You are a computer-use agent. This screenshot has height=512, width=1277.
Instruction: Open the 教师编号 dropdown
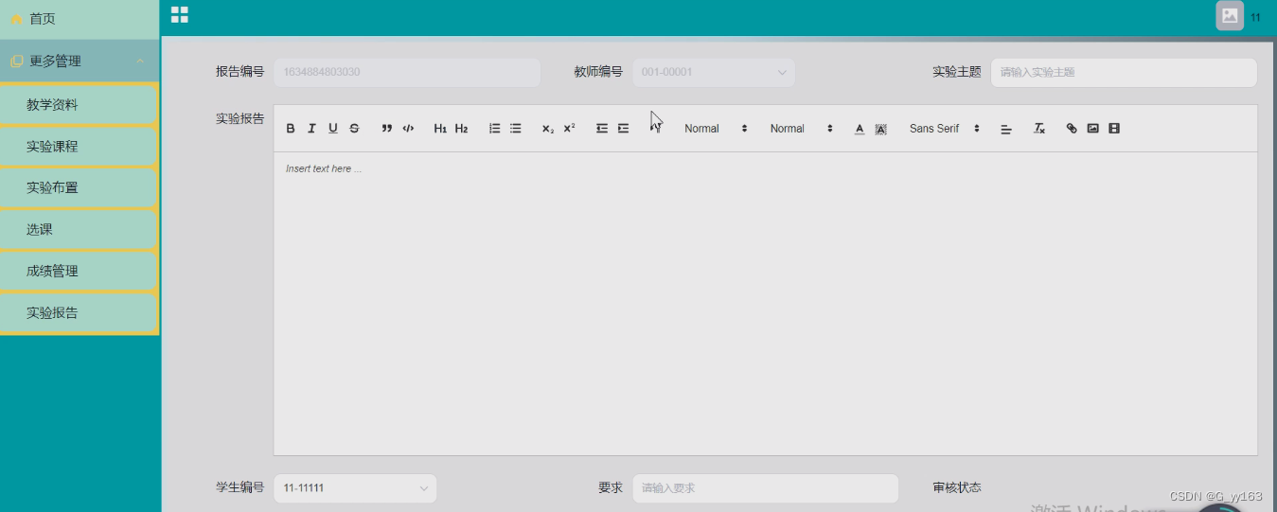pyautogui.click(x=714, y=73)
